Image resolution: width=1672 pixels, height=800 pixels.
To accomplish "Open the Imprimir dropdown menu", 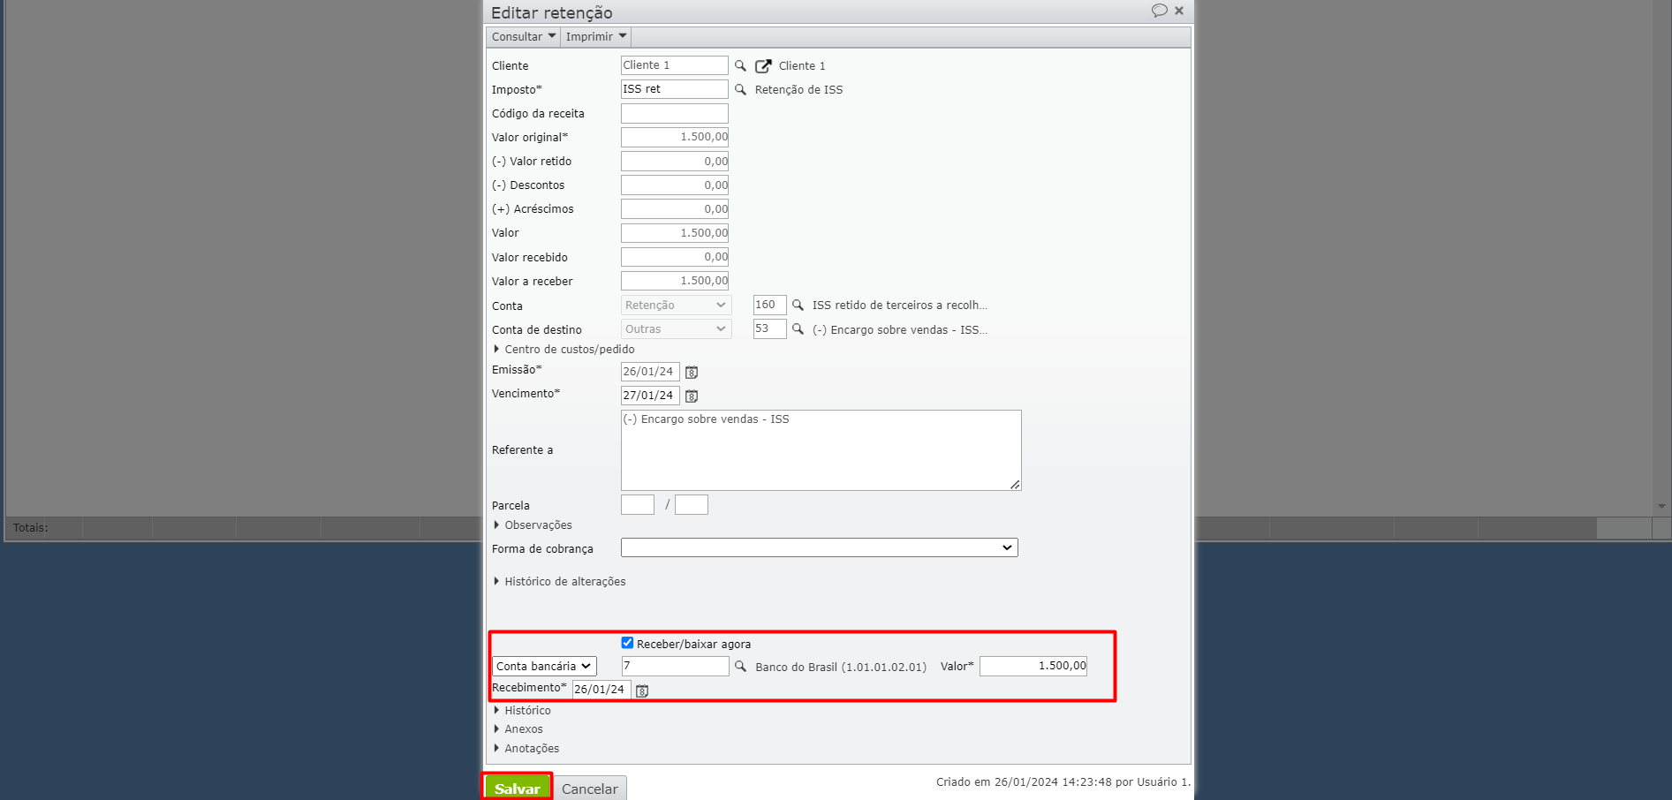I will tap(596, 36).
